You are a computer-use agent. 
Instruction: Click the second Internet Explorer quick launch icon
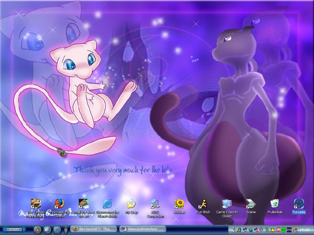tap(57, 230)
